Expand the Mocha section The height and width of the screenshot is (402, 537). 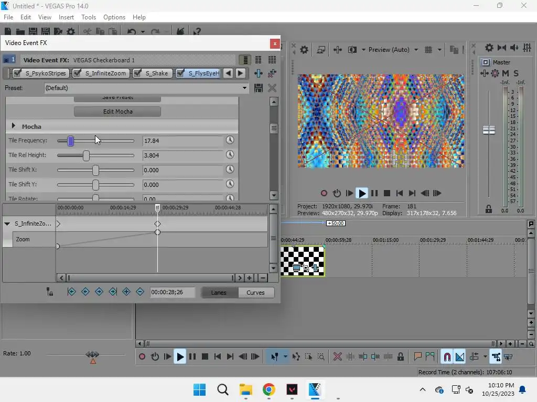tap(13, 126)
